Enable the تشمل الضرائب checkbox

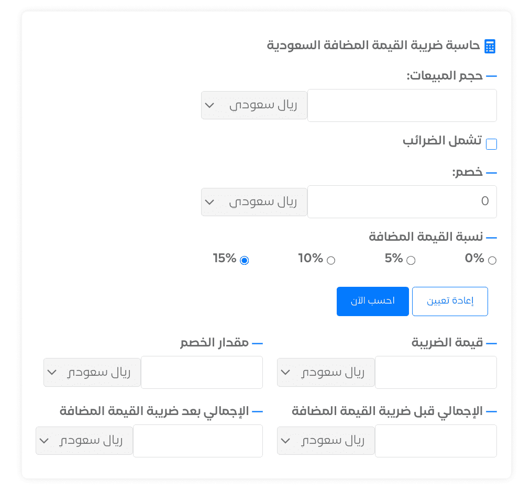click(x=491, y=144)
